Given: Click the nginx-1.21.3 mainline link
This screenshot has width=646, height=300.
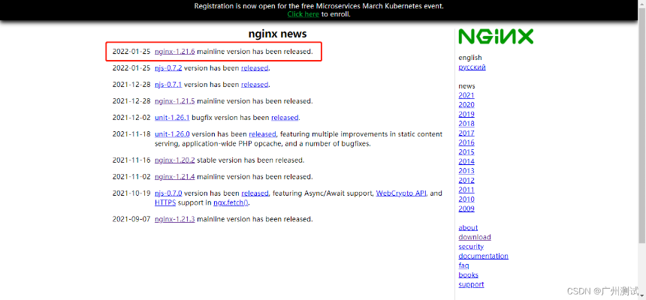Looking at the screenshot, I should (x=174, y=219).
